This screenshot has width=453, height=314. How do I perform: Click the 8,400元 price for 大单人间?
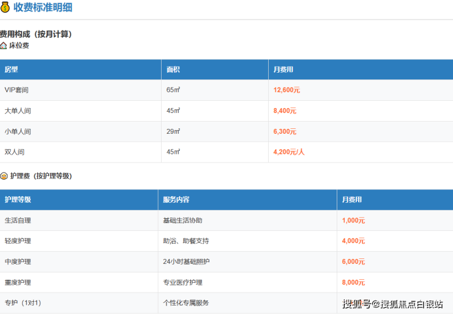click(285, 111)
